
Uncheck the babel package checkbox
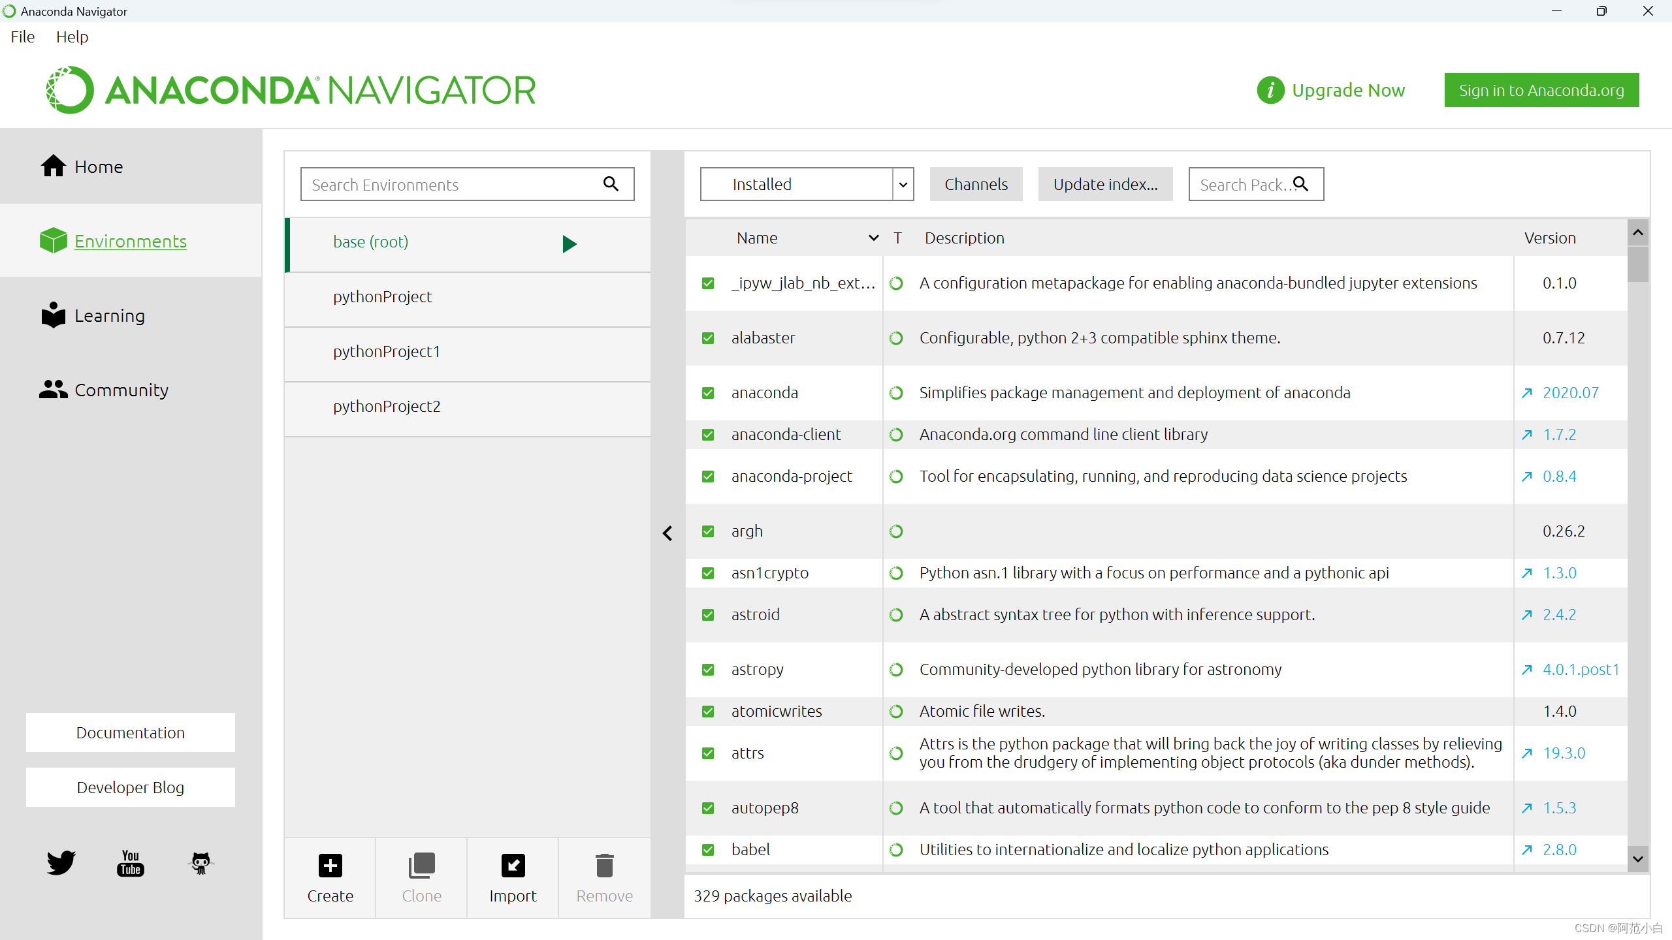[708, 850]
